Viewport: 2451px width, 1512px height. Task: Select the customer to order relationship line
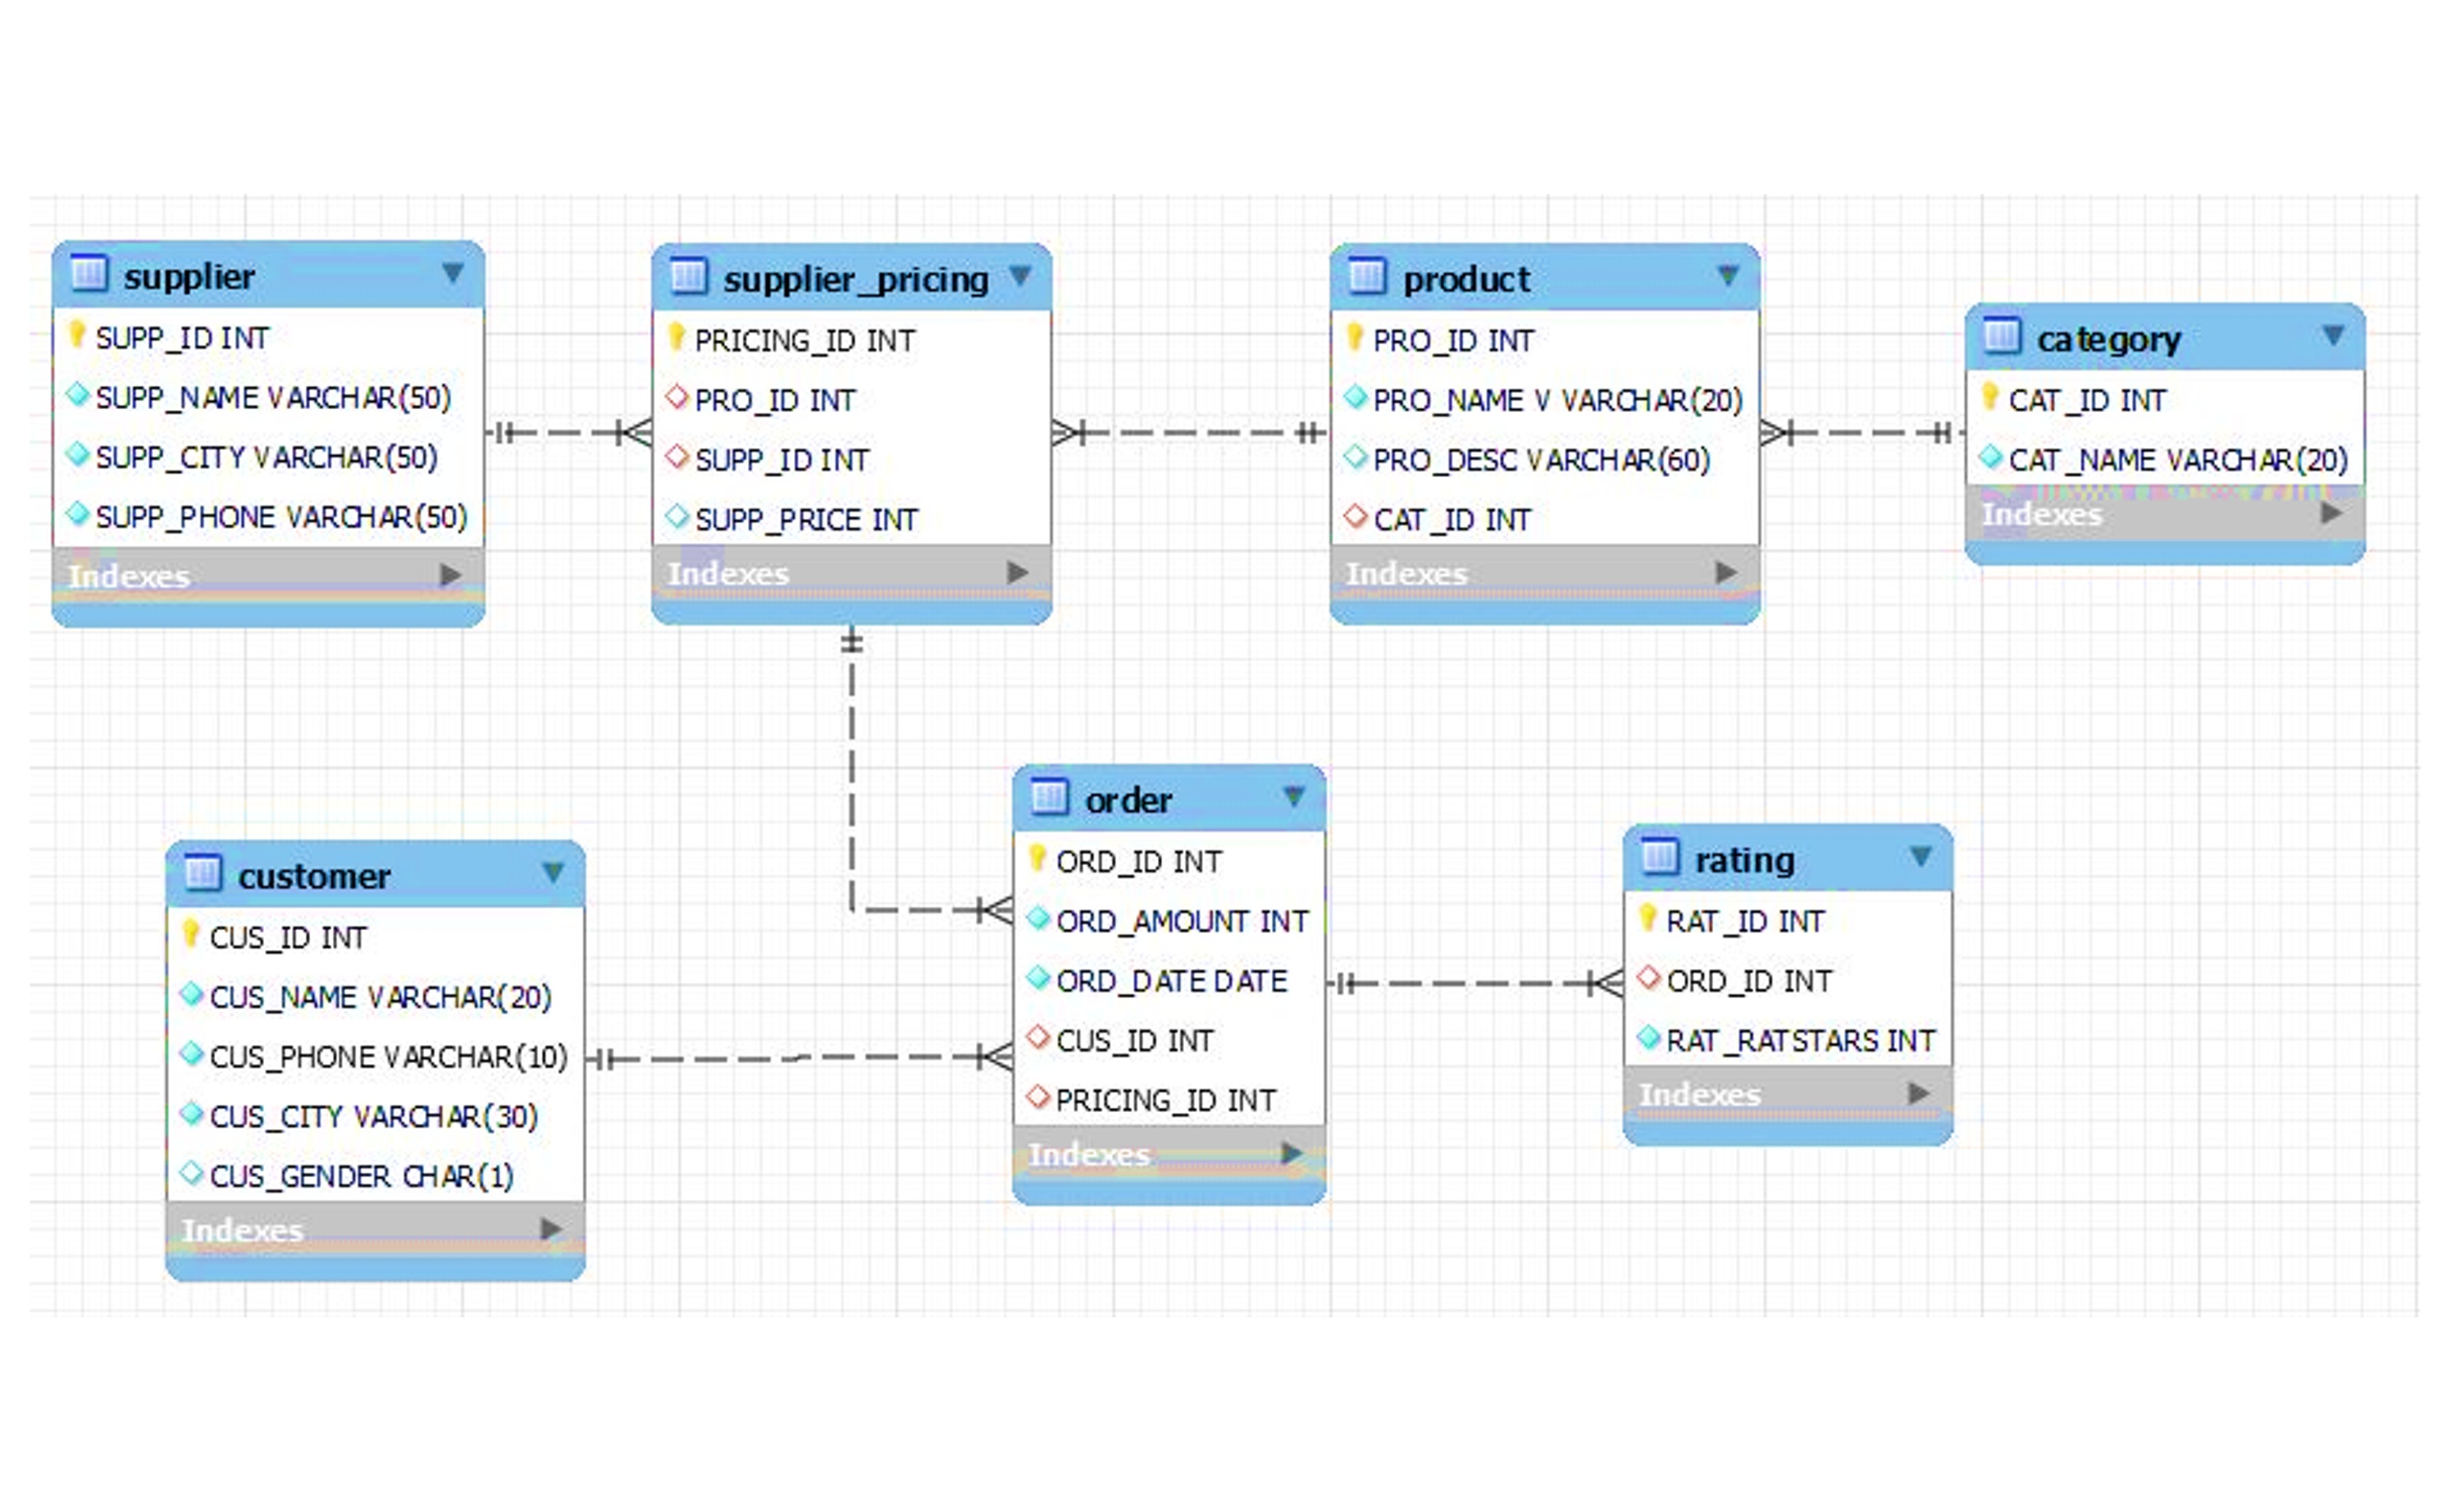(800, 1058)
